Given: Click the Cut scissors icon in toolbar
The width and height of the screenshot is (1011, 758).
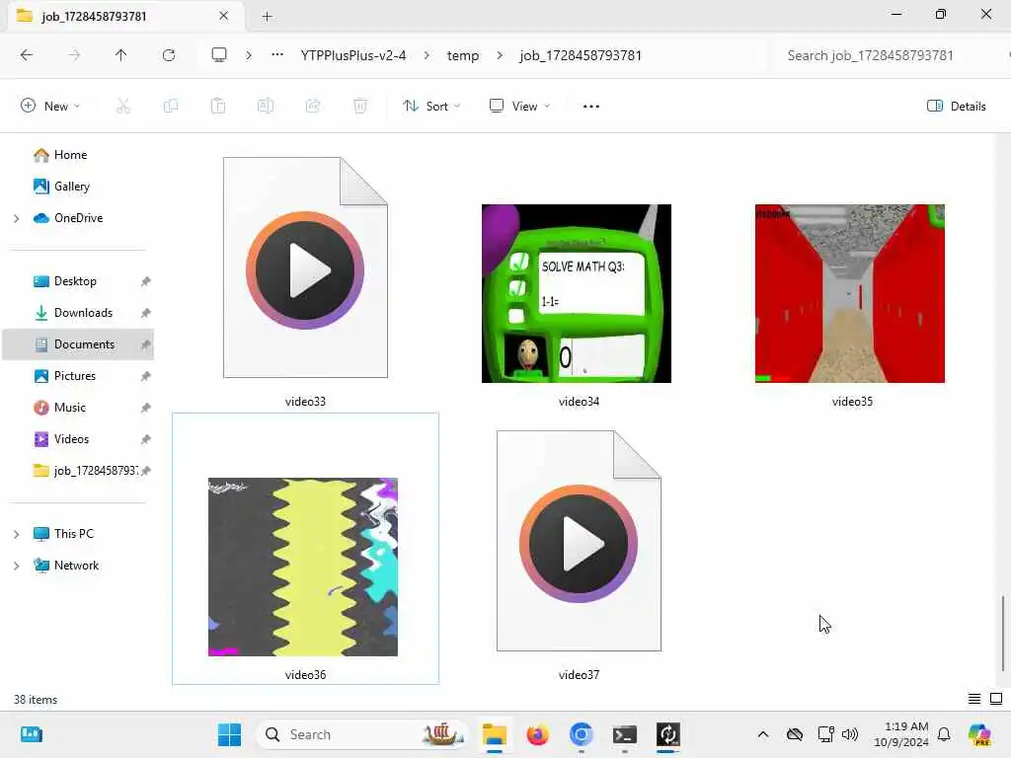Looking at the screenshot, I should 123,107.
